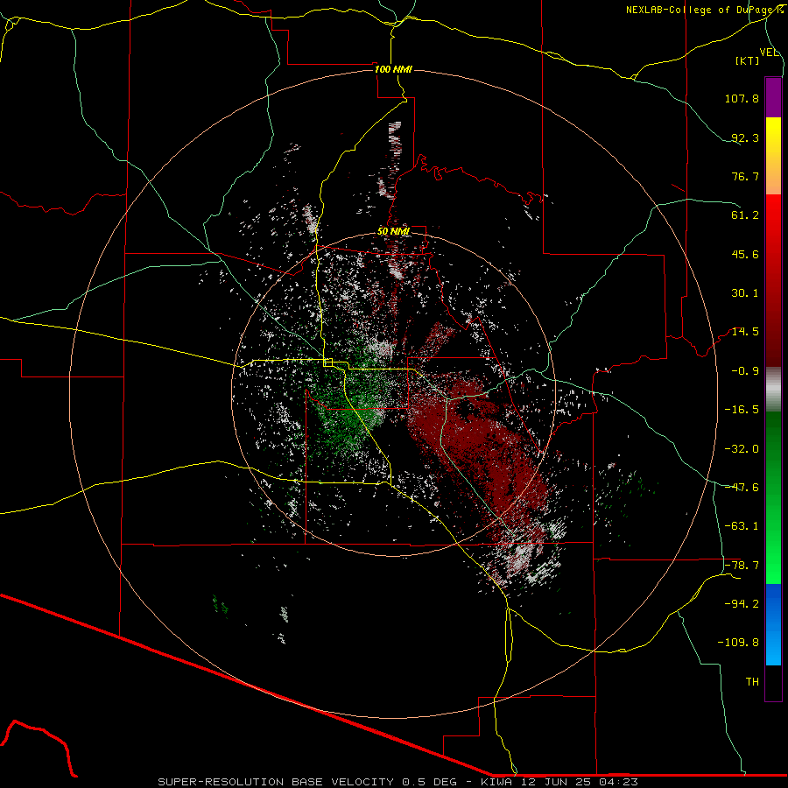Screen dimensions: 788x788
Task: Click the 107.8 velocity scale value
Action: tap(742, 98)
